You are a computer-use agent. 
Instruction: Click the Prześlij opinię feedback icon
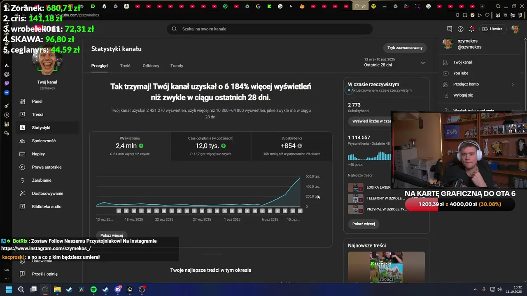point(22,274)
